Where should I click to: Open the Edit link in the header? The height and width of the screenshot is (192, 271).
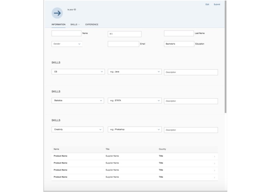207,5
